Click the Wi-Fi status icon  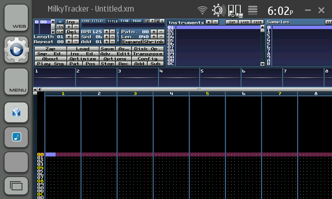[203, 10]
